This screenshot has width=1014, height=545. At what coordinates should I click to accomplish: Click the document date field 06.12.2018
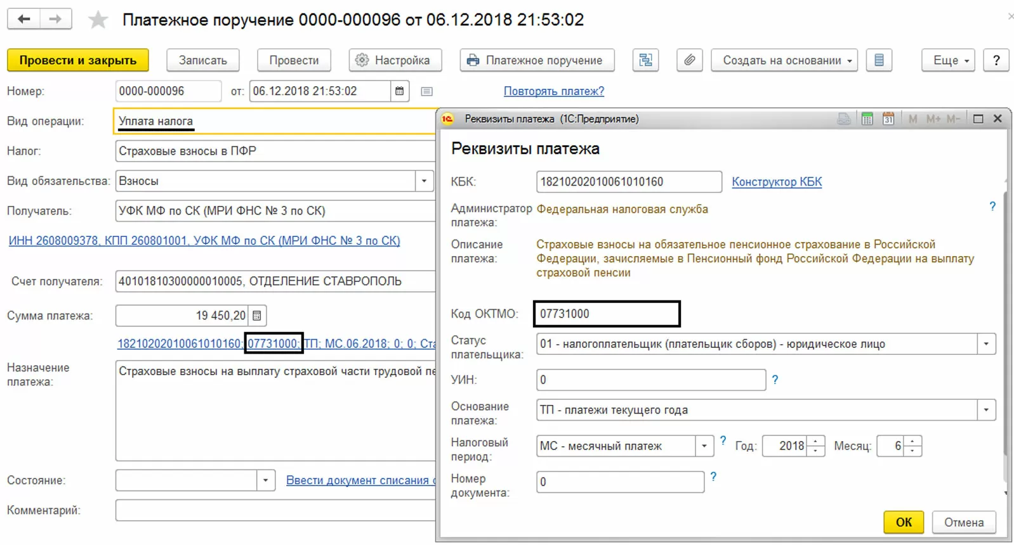(320, 91)
